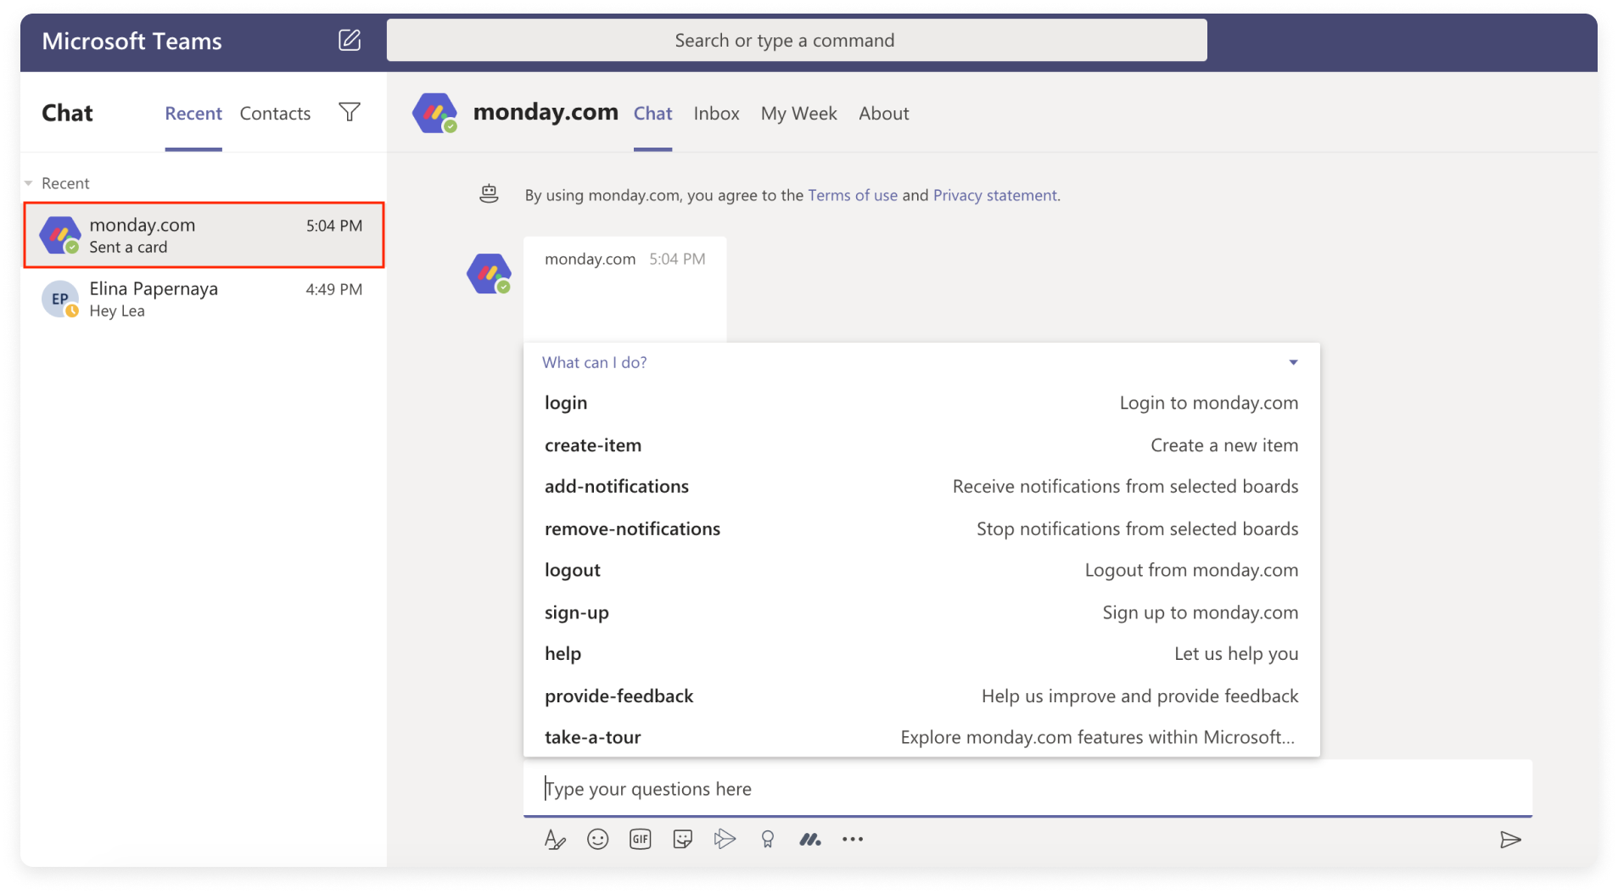The image size is (1618, 894).
Task: Open the emoji picker
Action: (x=597, y=839)
